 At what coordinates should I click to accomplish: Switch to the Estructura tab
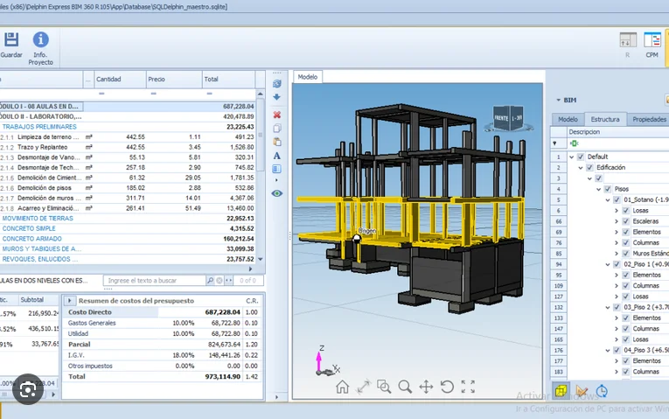click(605, 119)
